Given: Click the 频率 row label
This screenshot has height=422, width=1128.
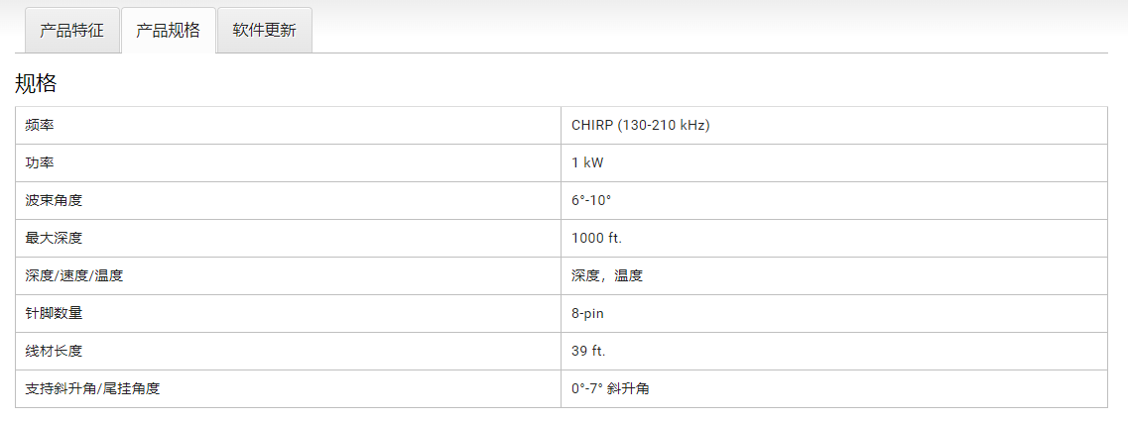Looking at the screenshot, I should click(40, 126).
